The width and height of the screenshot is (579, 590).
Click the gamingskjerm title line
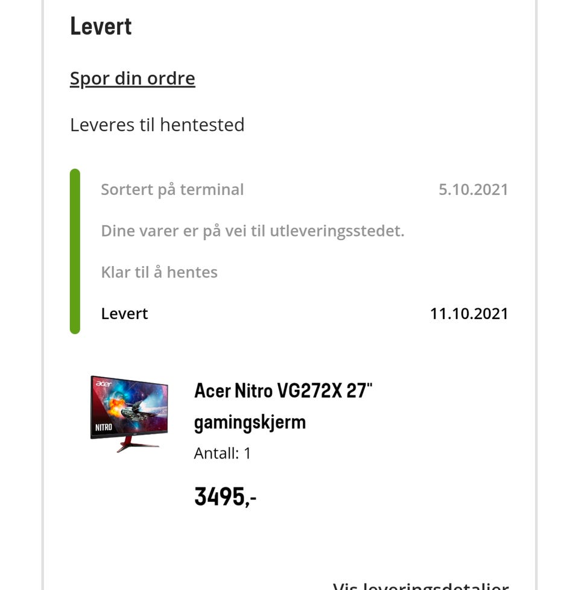[250, 423]
